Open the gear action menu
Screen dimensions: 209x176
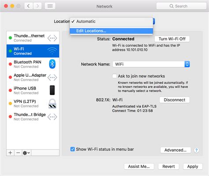[26, 153]
